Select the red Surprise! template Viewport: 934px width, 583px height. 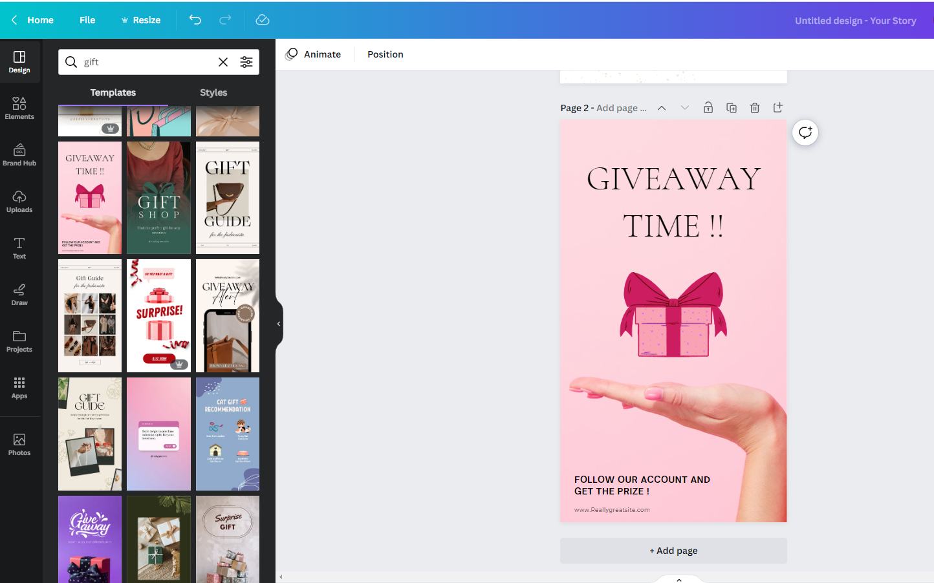(x=159, y=316)
